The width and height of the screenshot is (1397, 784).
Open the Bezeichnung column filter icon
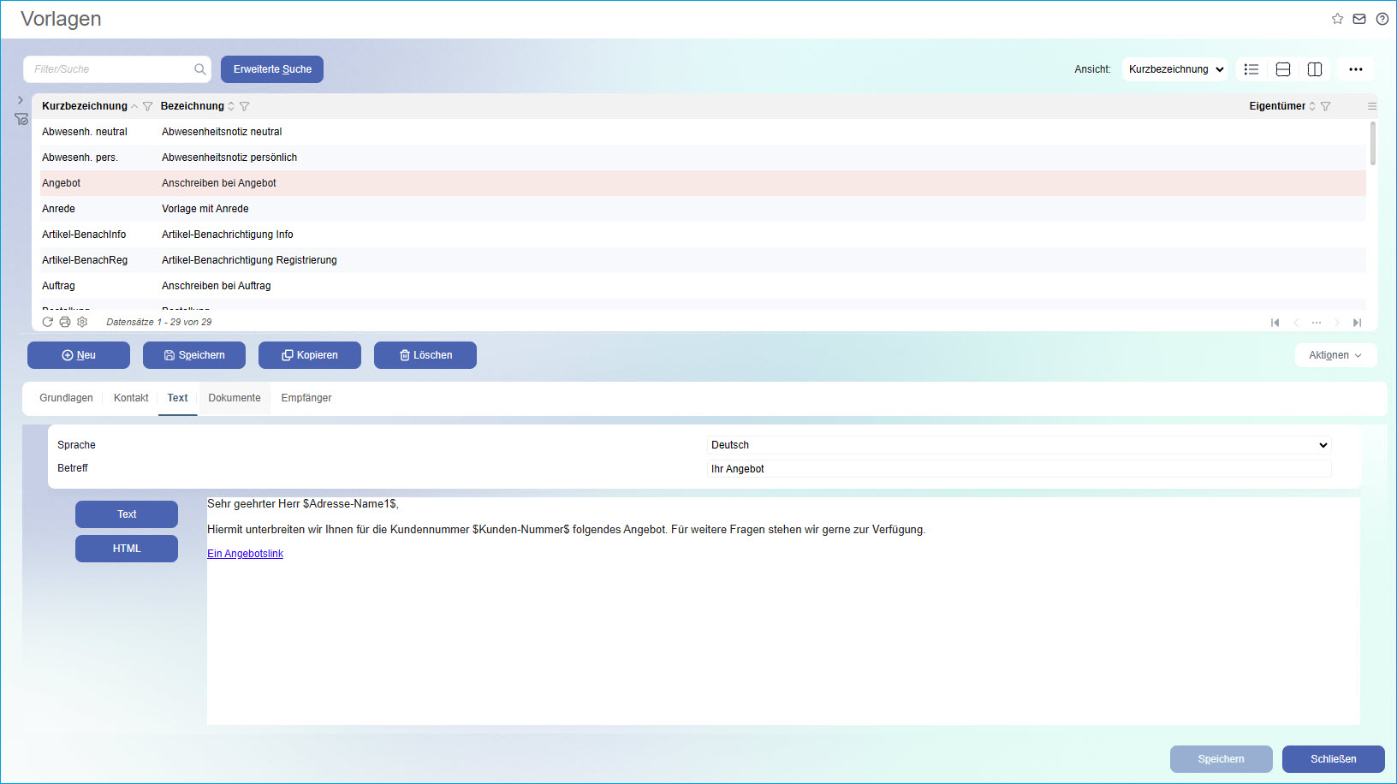pyautogui.click(x=245, y=106)
